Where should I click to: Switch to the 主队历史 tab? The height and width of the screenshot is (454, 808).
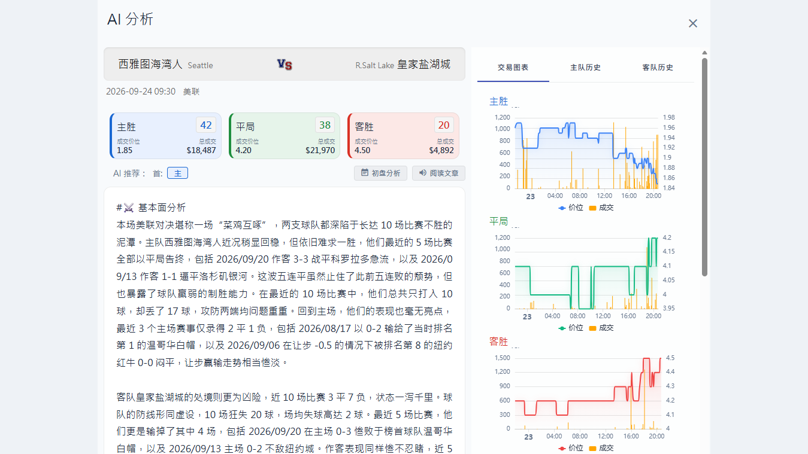pyautogui.click(x=585, y=68)
